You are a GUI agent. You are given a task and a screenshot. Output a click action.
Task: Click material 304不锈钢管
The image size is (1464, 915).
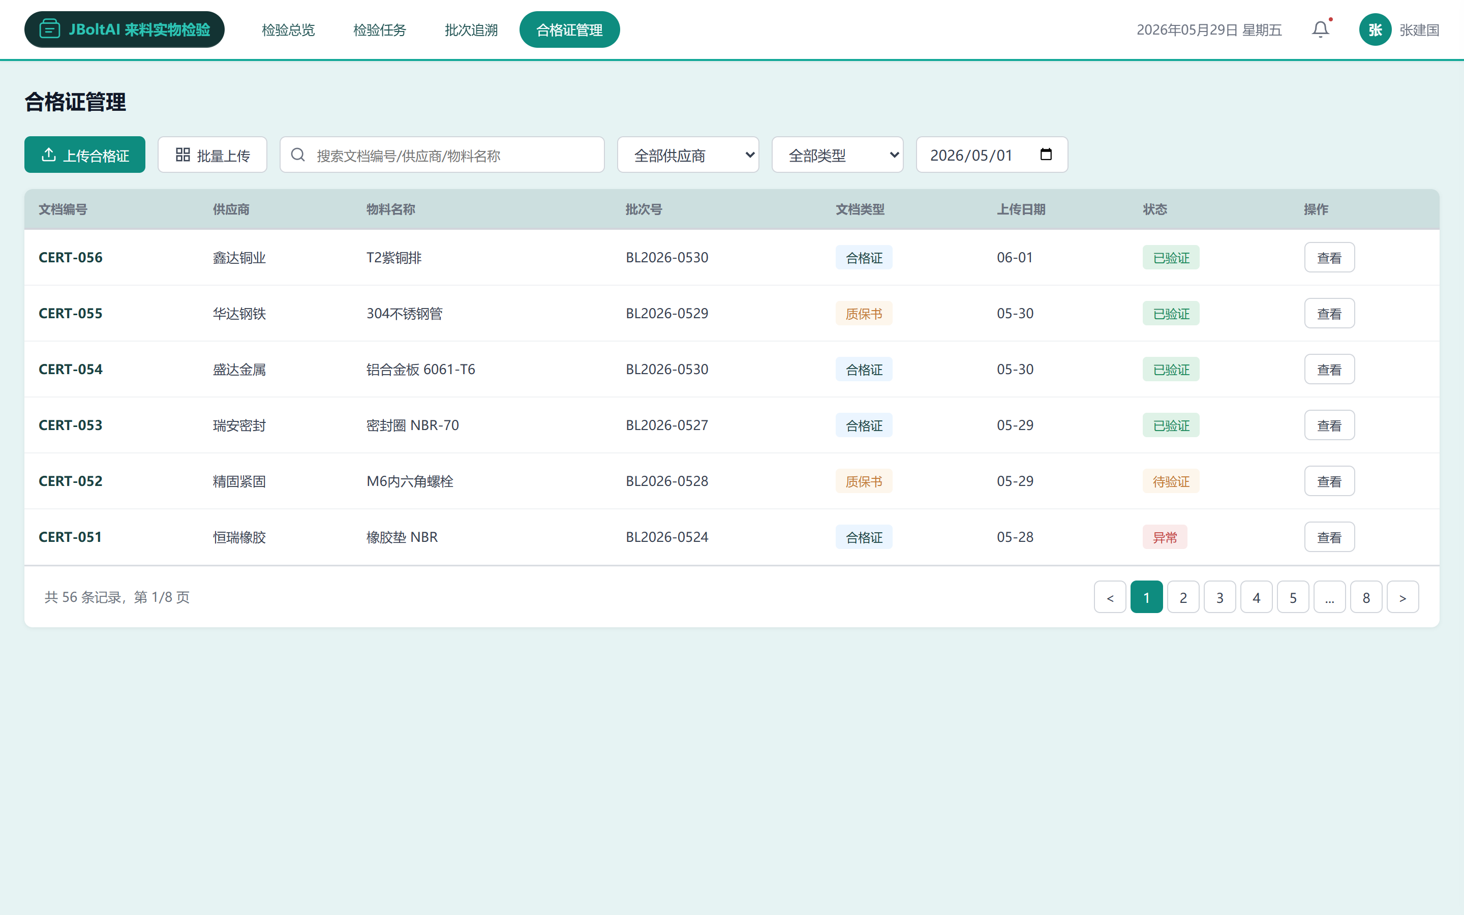(405, 314)
